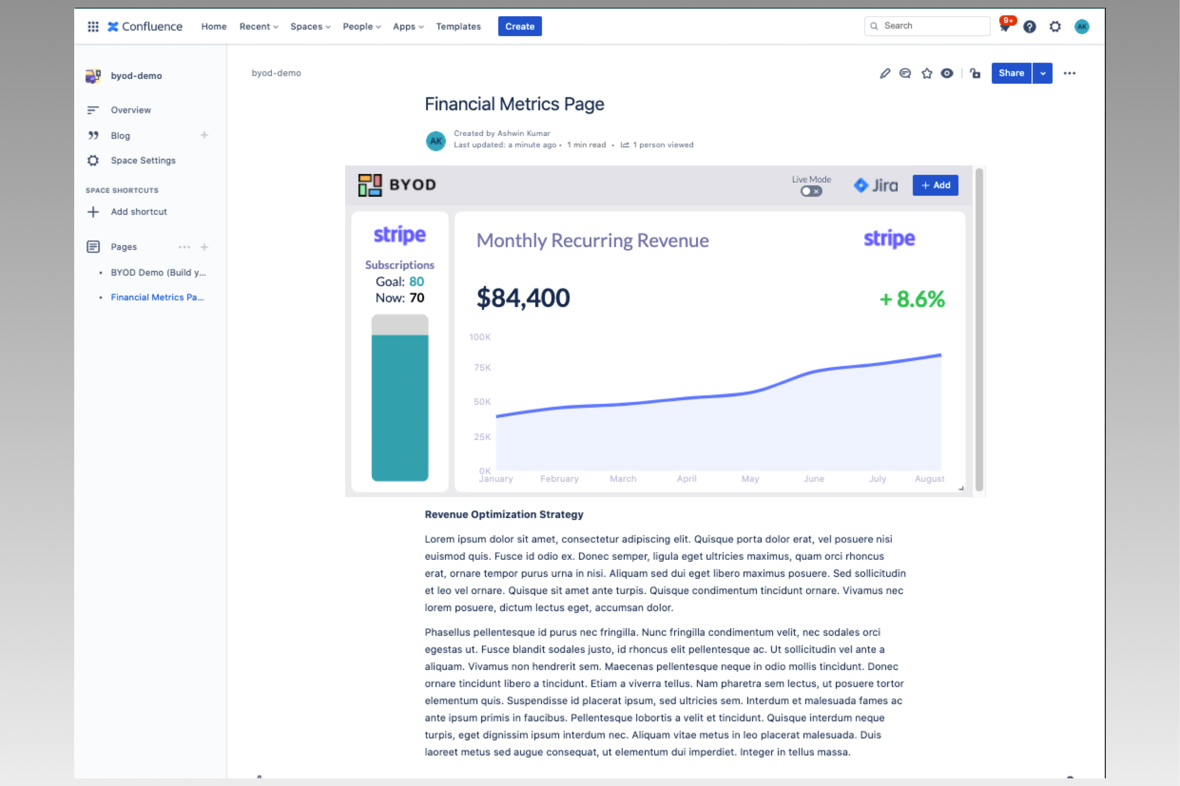Toggle the watch page eye icon

947,74
